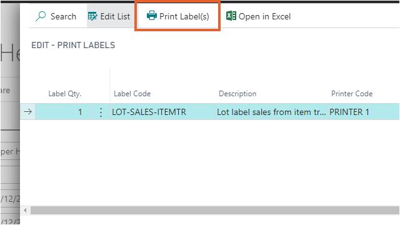Click the PRINTER 1 printer code cell
The image size is (400, 225).
pyautogui.click(x=363, y=112)
